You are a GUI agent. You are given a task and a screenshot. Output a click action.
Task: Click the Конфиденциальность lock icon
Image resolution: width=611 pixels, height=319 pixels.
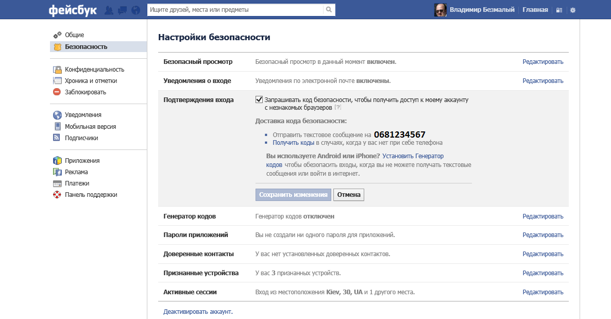click(x=57, y=70)
